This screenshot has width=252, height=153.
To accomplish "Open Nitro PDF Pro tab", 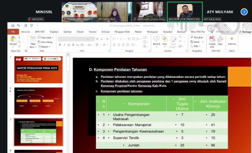I will [x=198, y=32].
